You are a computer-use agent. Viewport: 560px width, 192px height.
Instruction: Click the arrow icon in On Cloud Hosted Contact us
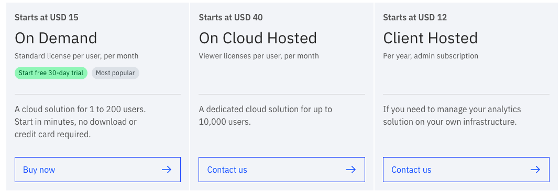350,170
